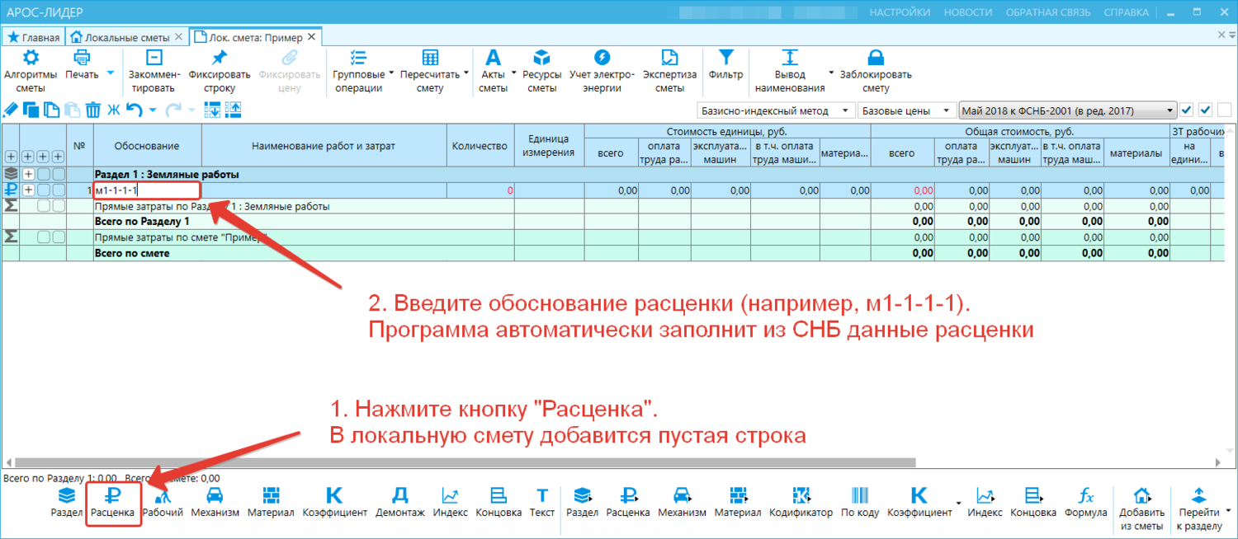The height and width of the screenshot is (539, 1238).
Task: Click the trash delete icon
Action: click(x=93, y=110)
